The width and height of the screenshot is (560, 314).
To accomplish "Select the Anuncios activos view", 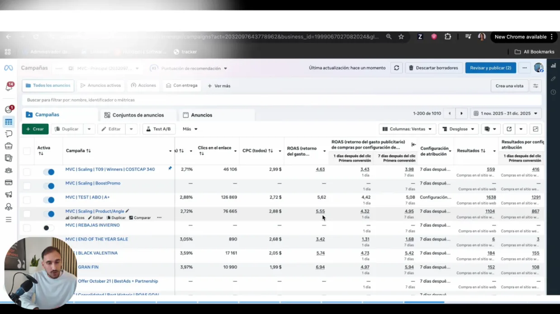I will [x=100, y=85].
